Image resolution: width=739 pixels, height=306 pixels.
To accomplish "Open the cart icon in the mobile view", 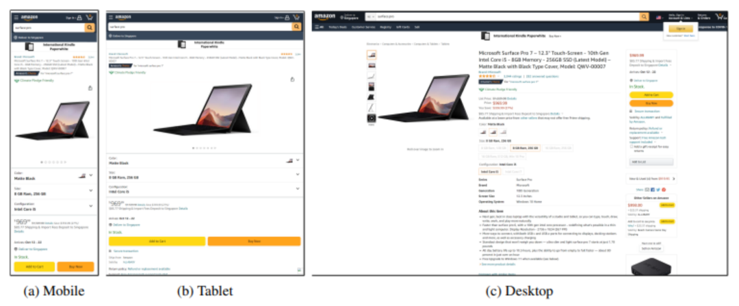I will coord(90,18).
